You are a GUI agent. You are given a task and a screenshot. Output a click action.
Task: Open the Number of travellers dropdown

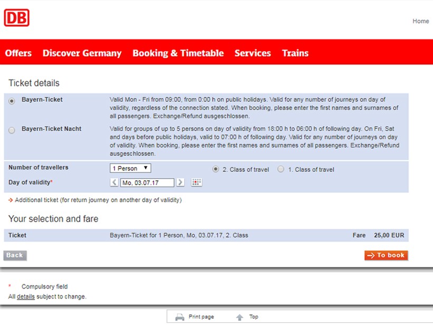pyautogui.click(x=130, y=169)
